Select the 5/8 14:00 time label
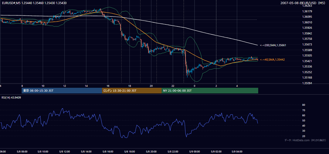The width and height of the screenshot is (329, 154). 86,152
